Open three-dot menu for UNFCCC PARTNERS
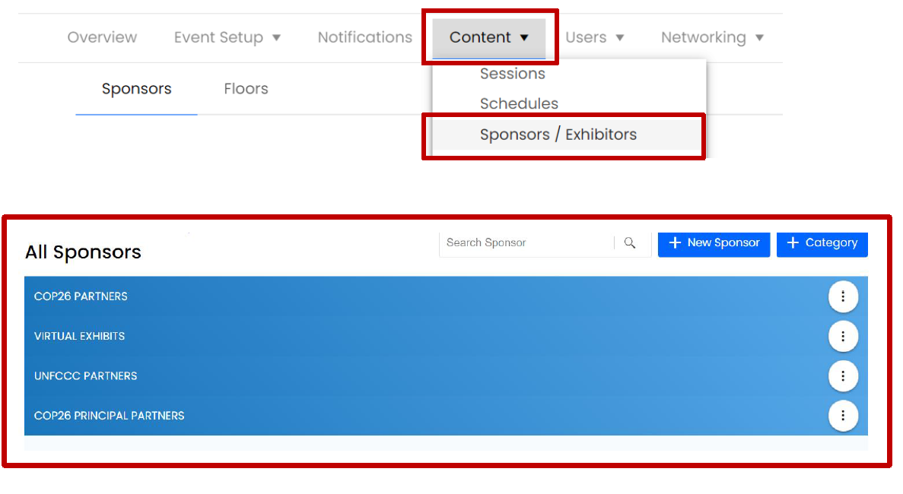Image resolution: width=903 pixels, height=494 pixels. [843, 375]
